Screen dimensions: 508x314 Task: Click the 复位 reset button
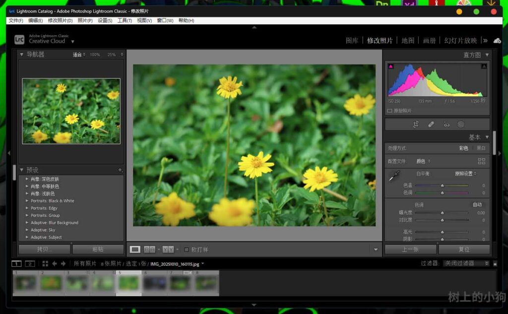(464, 250)
